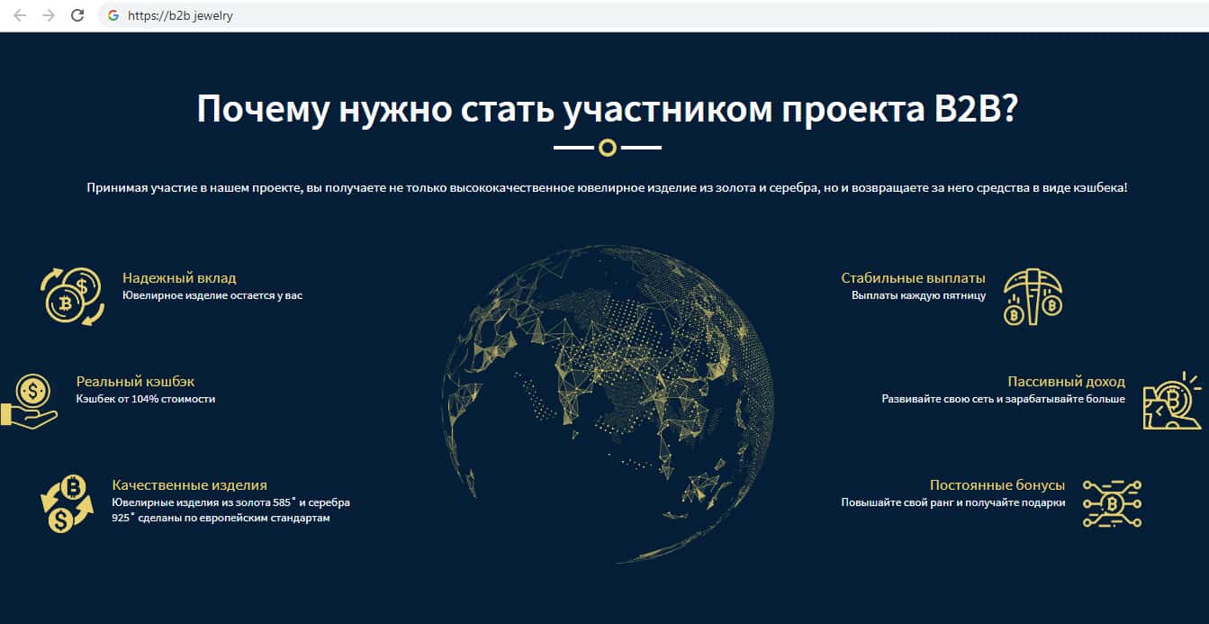Click the pickaxe mining bitcoin icon
Screen dimensions: 1209x624
[x=1033, y=296]
